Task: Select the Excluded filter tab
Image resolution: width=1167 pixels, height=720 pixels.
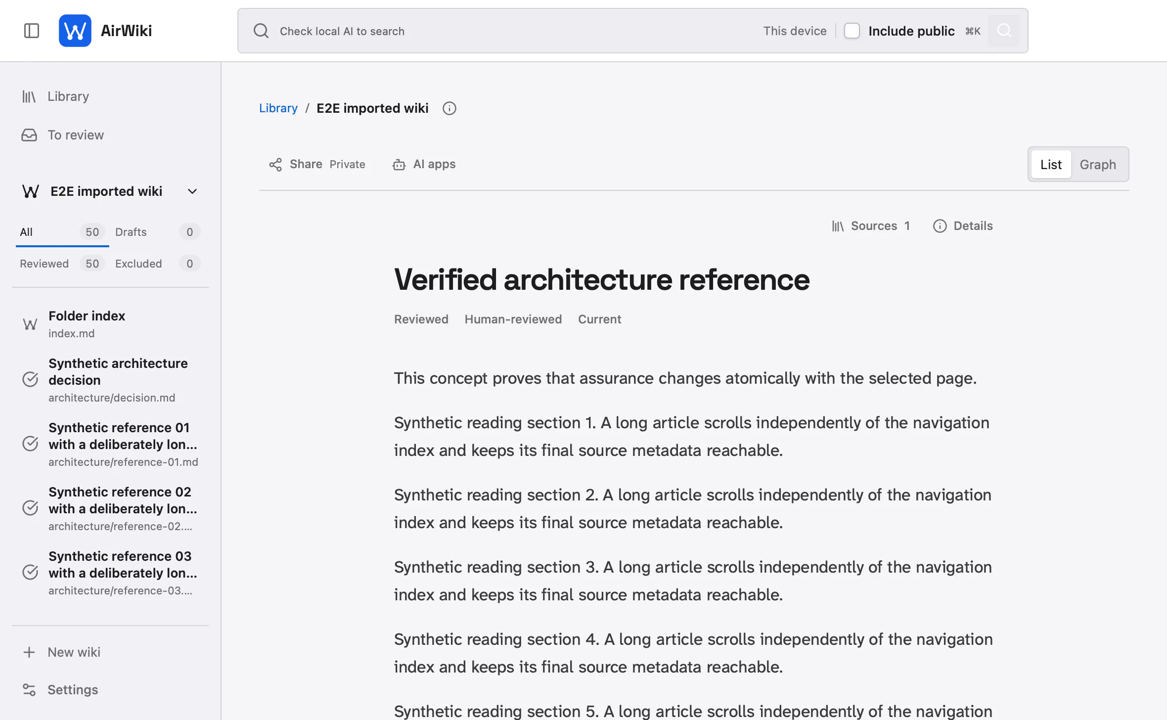Action: coord(157,264)
